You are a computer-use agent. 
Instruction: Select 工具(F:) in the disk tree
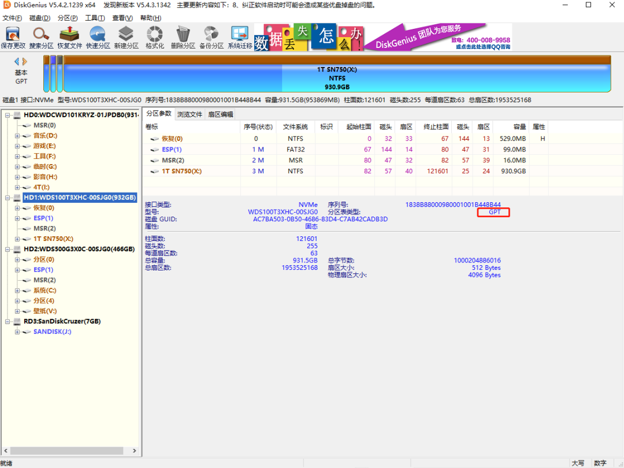tap(44, 157)
